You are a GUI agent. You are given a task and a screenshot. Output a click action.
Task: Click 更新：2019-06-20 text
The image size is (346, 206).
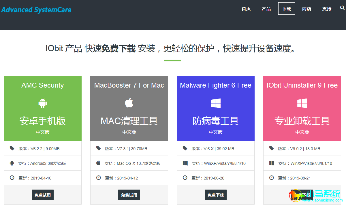[208, 178]
